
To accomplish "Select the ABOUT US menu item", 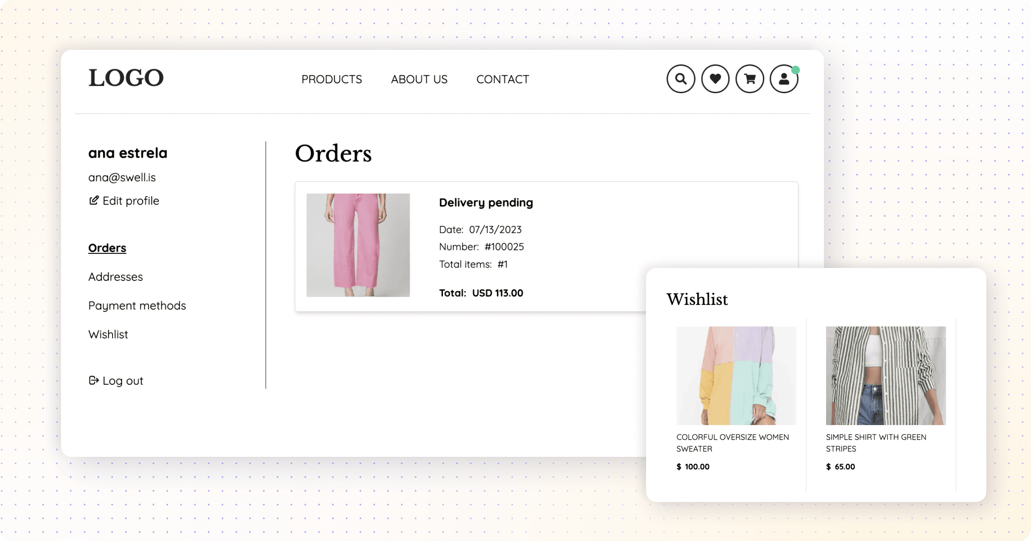I will click(x=419, y=78).
